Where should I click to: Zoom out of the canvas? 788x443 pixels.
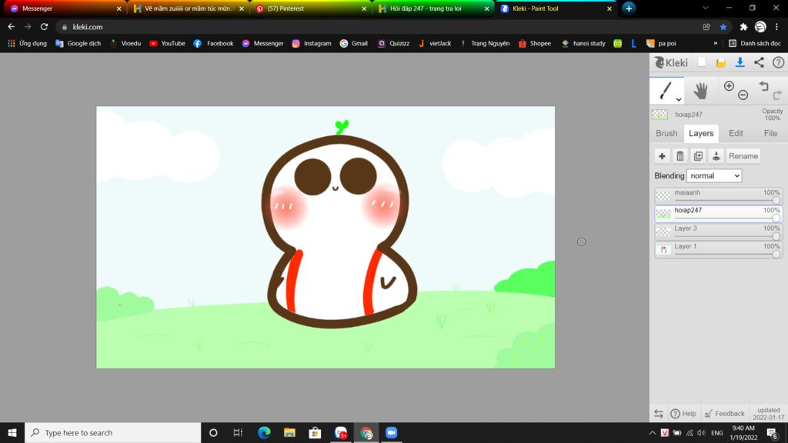(x=743, y=95)
